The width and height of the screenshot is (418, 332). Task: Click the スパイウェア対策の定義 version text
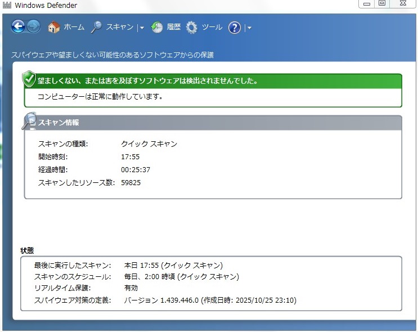click(210, 300)
